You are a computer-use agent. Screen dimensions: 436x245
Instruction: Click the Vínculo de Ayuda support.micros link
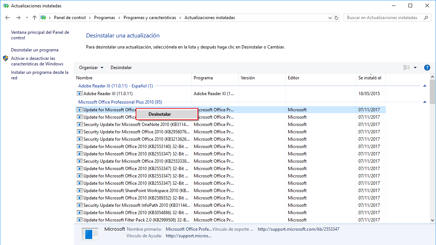189,236
